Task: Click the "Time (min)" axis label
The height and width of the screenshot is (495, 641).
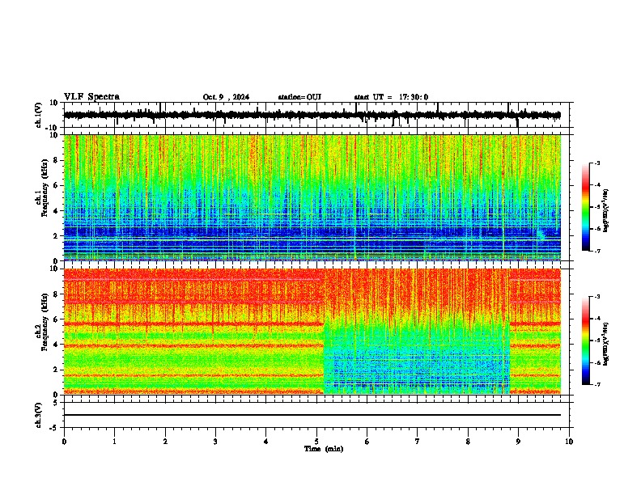Action: [x=324, y=449]
